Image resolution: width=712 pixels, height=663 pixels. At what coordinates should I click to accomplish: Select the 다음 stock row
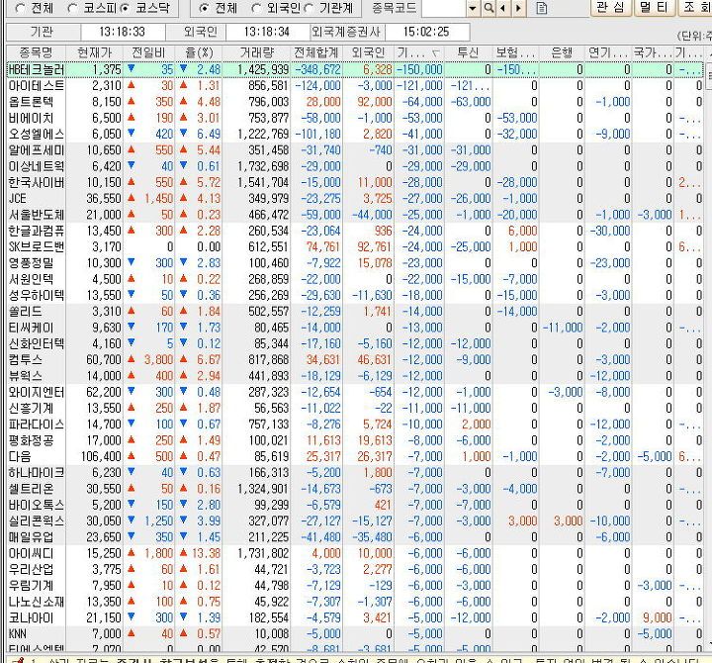coord(355,457)
